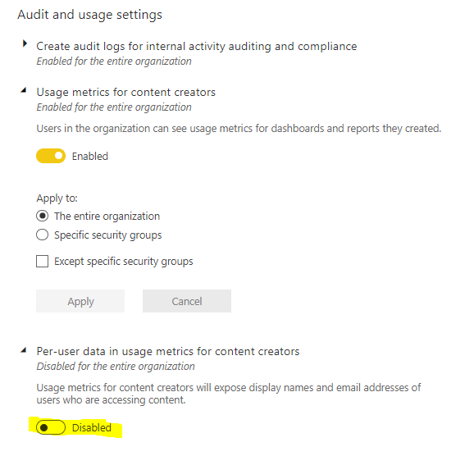This screenshot has width=474, height=456.
Task: Select Specific security groups radio button
Action: [x=43, y=235]
